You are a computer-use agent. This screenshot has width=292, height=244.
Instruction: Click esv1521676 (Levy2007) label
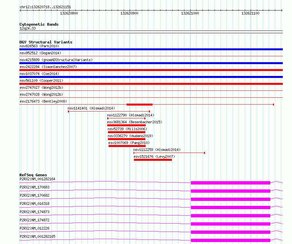[x=154, y=157]
